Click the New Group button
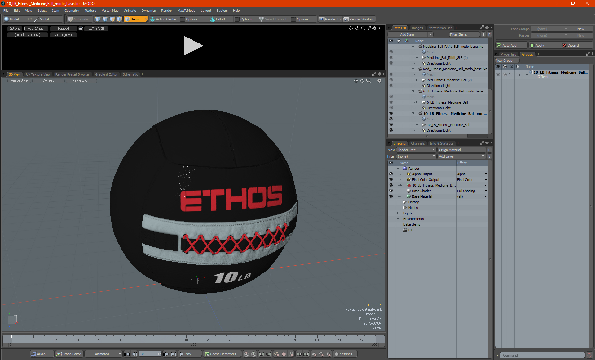This screenshot has height=360, width=595. click(507, 61)
